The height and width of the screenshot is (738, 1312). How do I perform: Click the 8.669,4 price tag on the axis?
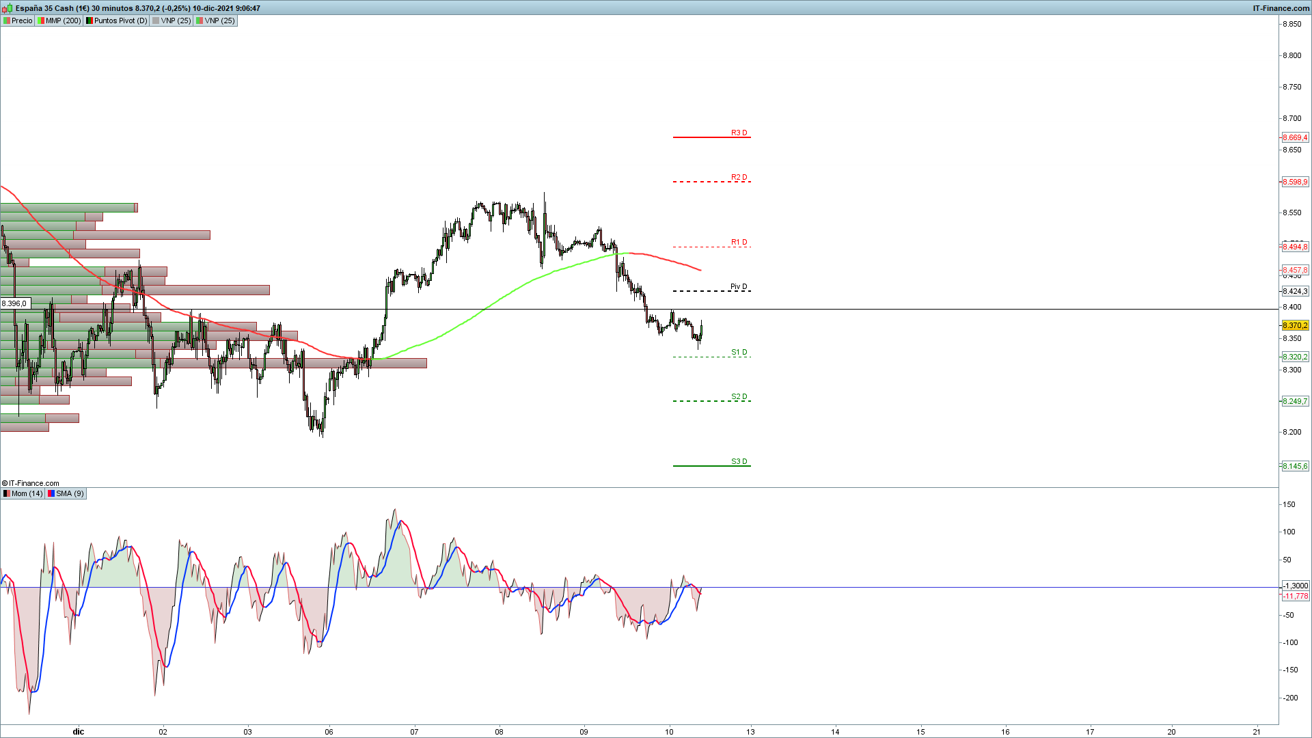pos(1295,137)
